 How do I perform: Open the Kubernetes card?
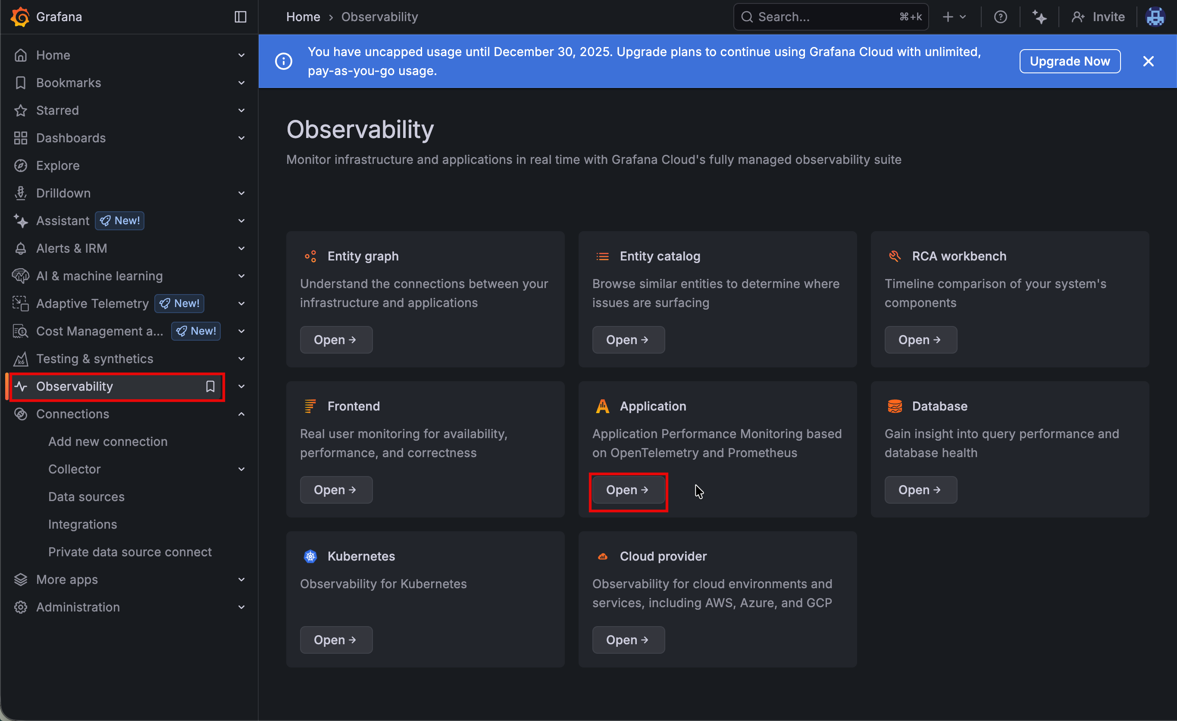click(336, 640)
